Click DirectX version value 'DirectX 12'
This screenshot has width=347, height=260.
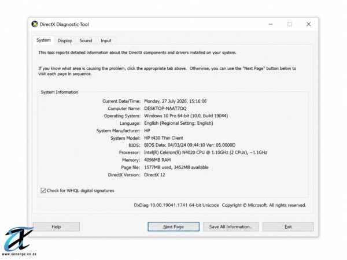pyautogui.click(x=154, y=175)
